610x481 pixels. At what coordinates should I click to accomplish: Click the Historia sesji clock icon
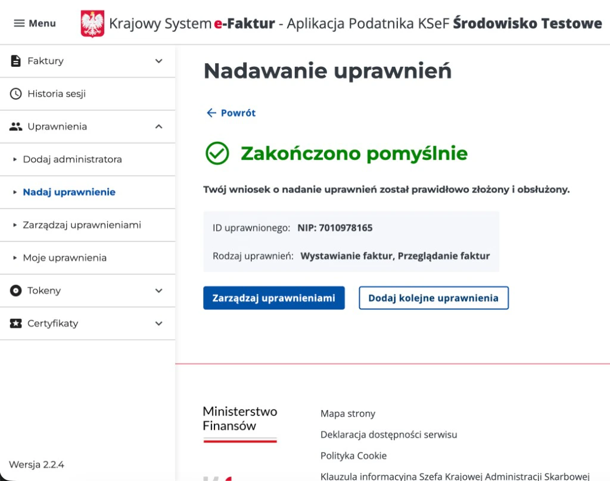click(15, 94)
